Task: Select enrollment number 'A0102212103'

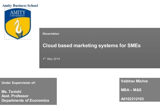Action: tap(132, 99)
